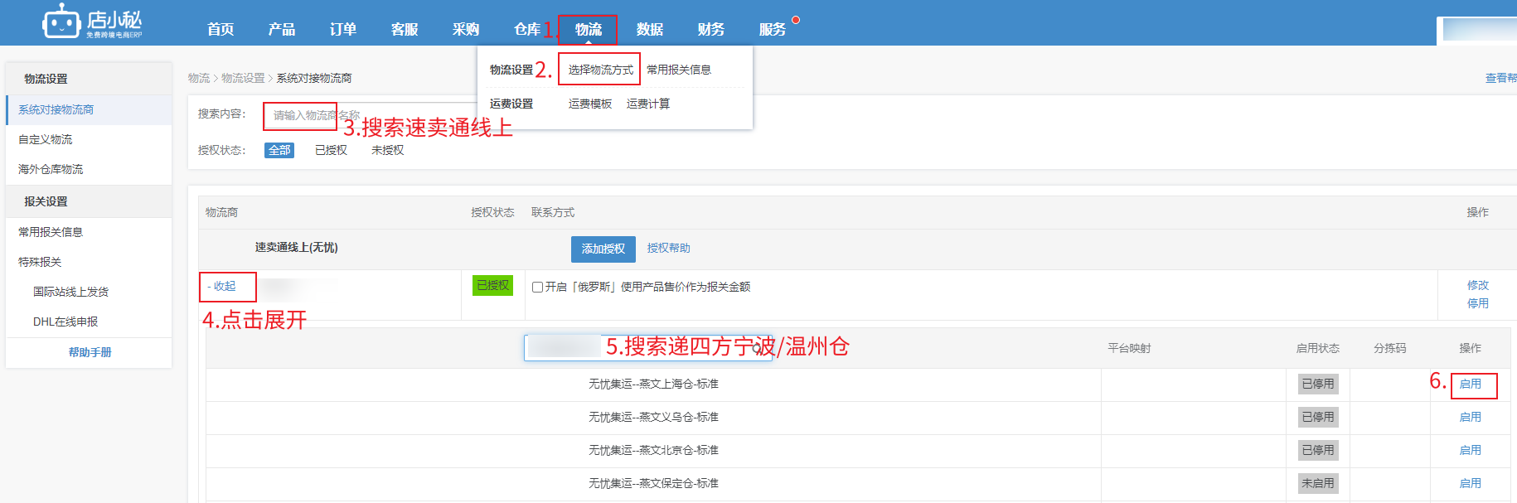1517x503 pixels.
Task: Click 已停用 status of 燕文上海仓
Action: (x=1318, y=384)
